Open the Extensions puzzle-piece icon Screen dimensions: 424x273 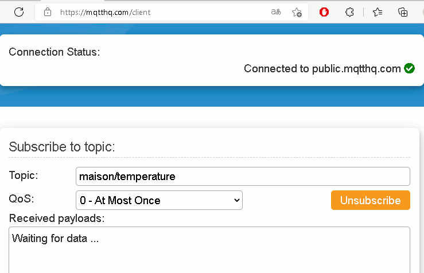(x=349, y=12)
